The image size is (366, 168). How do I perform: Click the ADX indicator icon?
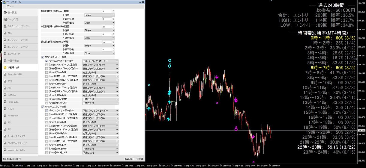pyautogui.click(x=5, y=33)
